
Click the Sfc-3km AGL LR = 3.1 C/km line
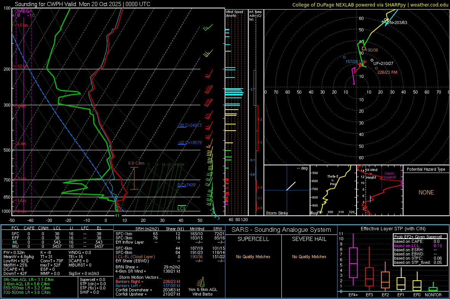(29, 280)
